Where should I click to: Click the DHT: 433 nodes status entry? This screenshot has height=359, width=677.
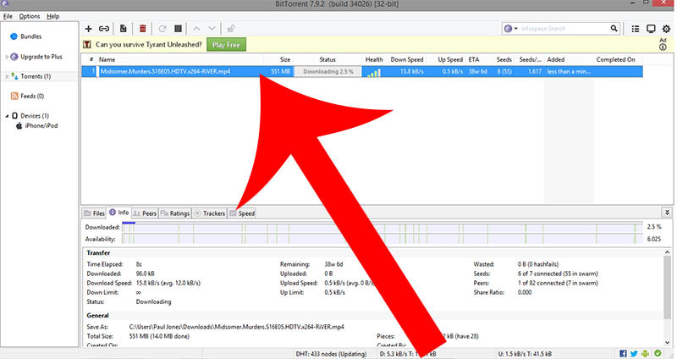click(x=331, y=354)
